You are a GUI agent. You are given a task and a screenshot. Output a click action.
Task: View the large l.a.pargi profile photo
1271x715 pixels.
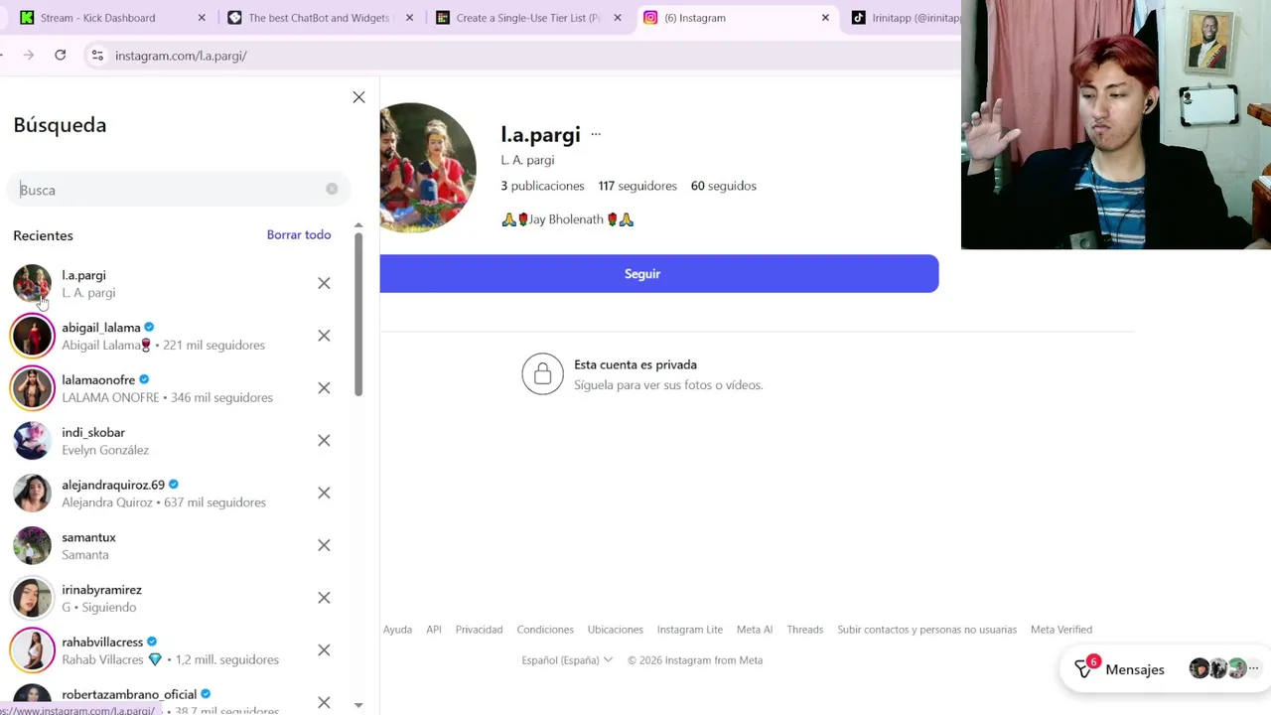point(427,167)
